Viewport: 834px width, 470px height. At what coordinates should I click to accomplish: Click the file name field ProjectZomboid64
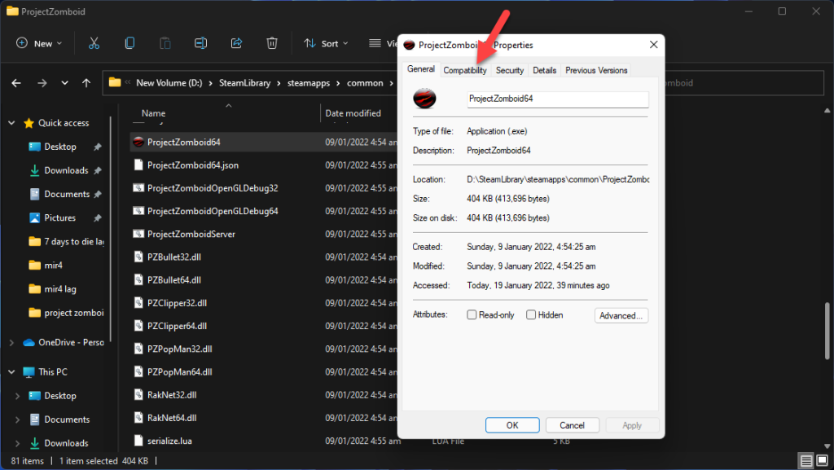[557, 99]
